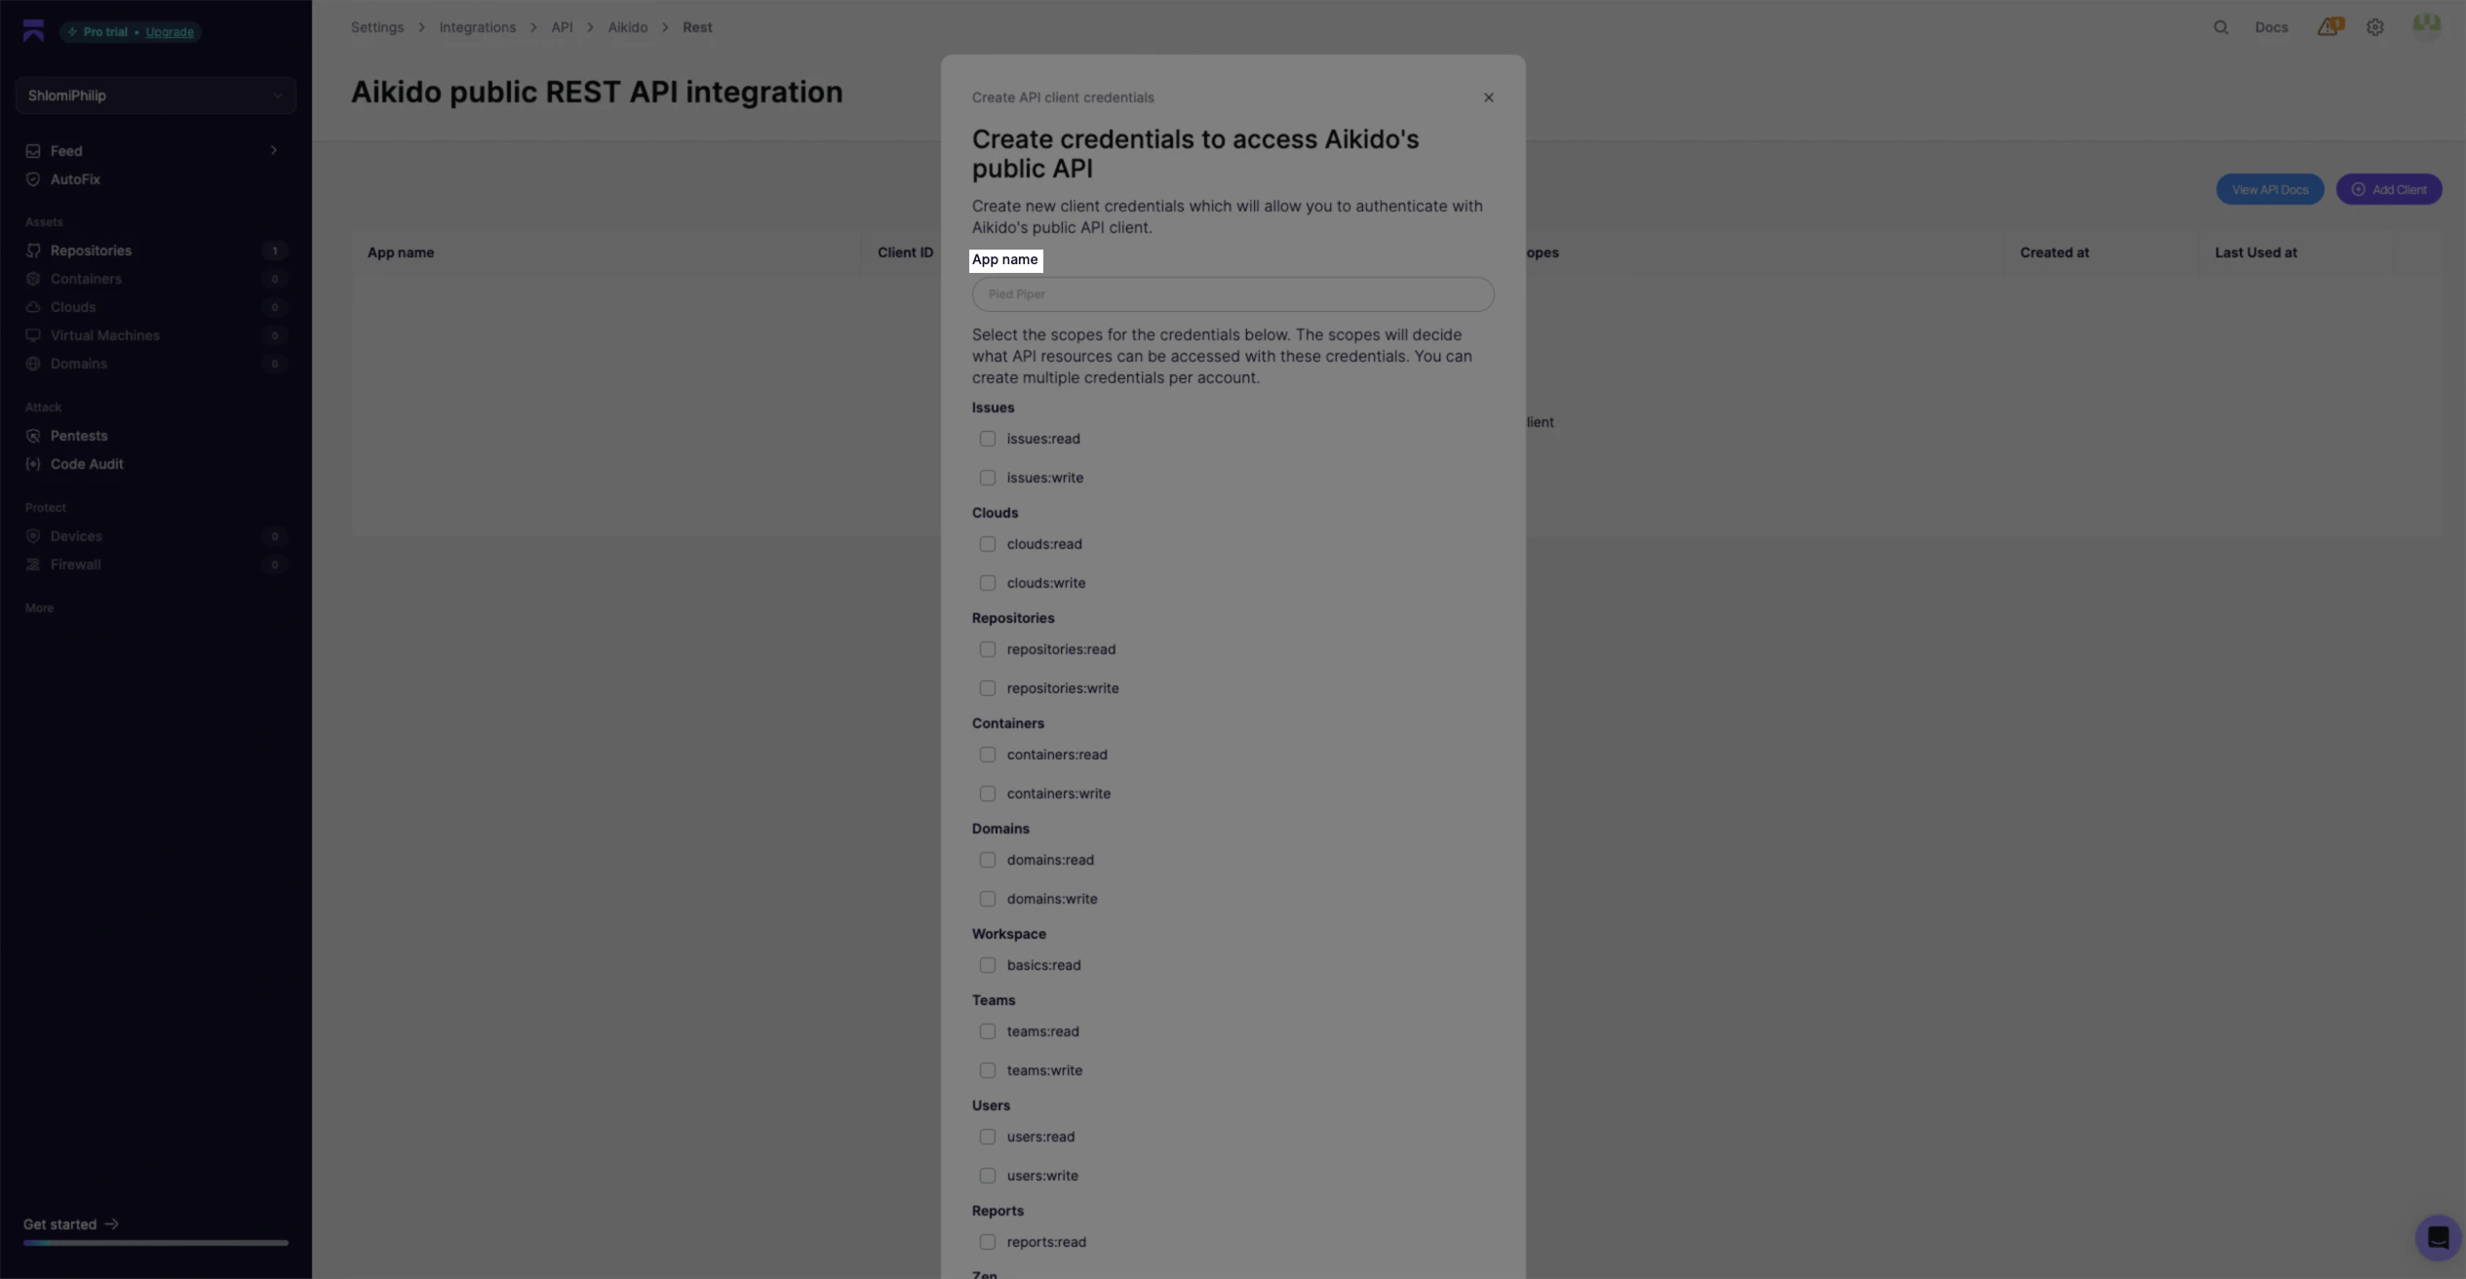Open Domains from the sidebar

point(78,364)
